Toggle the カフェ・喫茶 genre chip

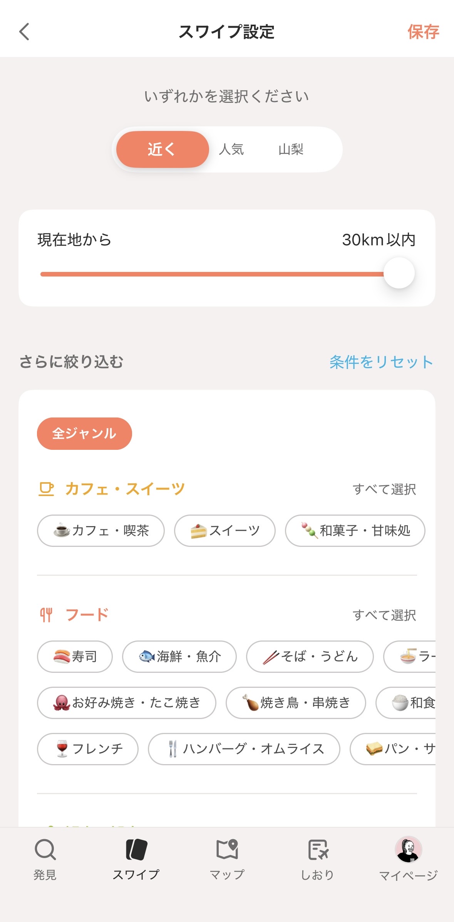pyautogui.click(x=101, y=531)
